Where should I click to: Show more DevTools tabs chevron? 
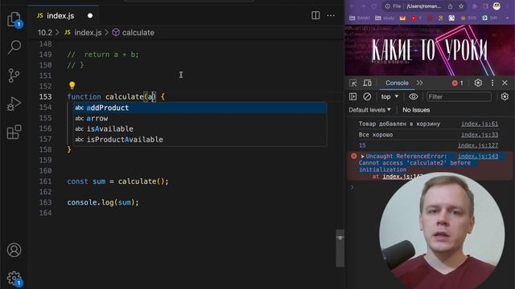[420, 83]
